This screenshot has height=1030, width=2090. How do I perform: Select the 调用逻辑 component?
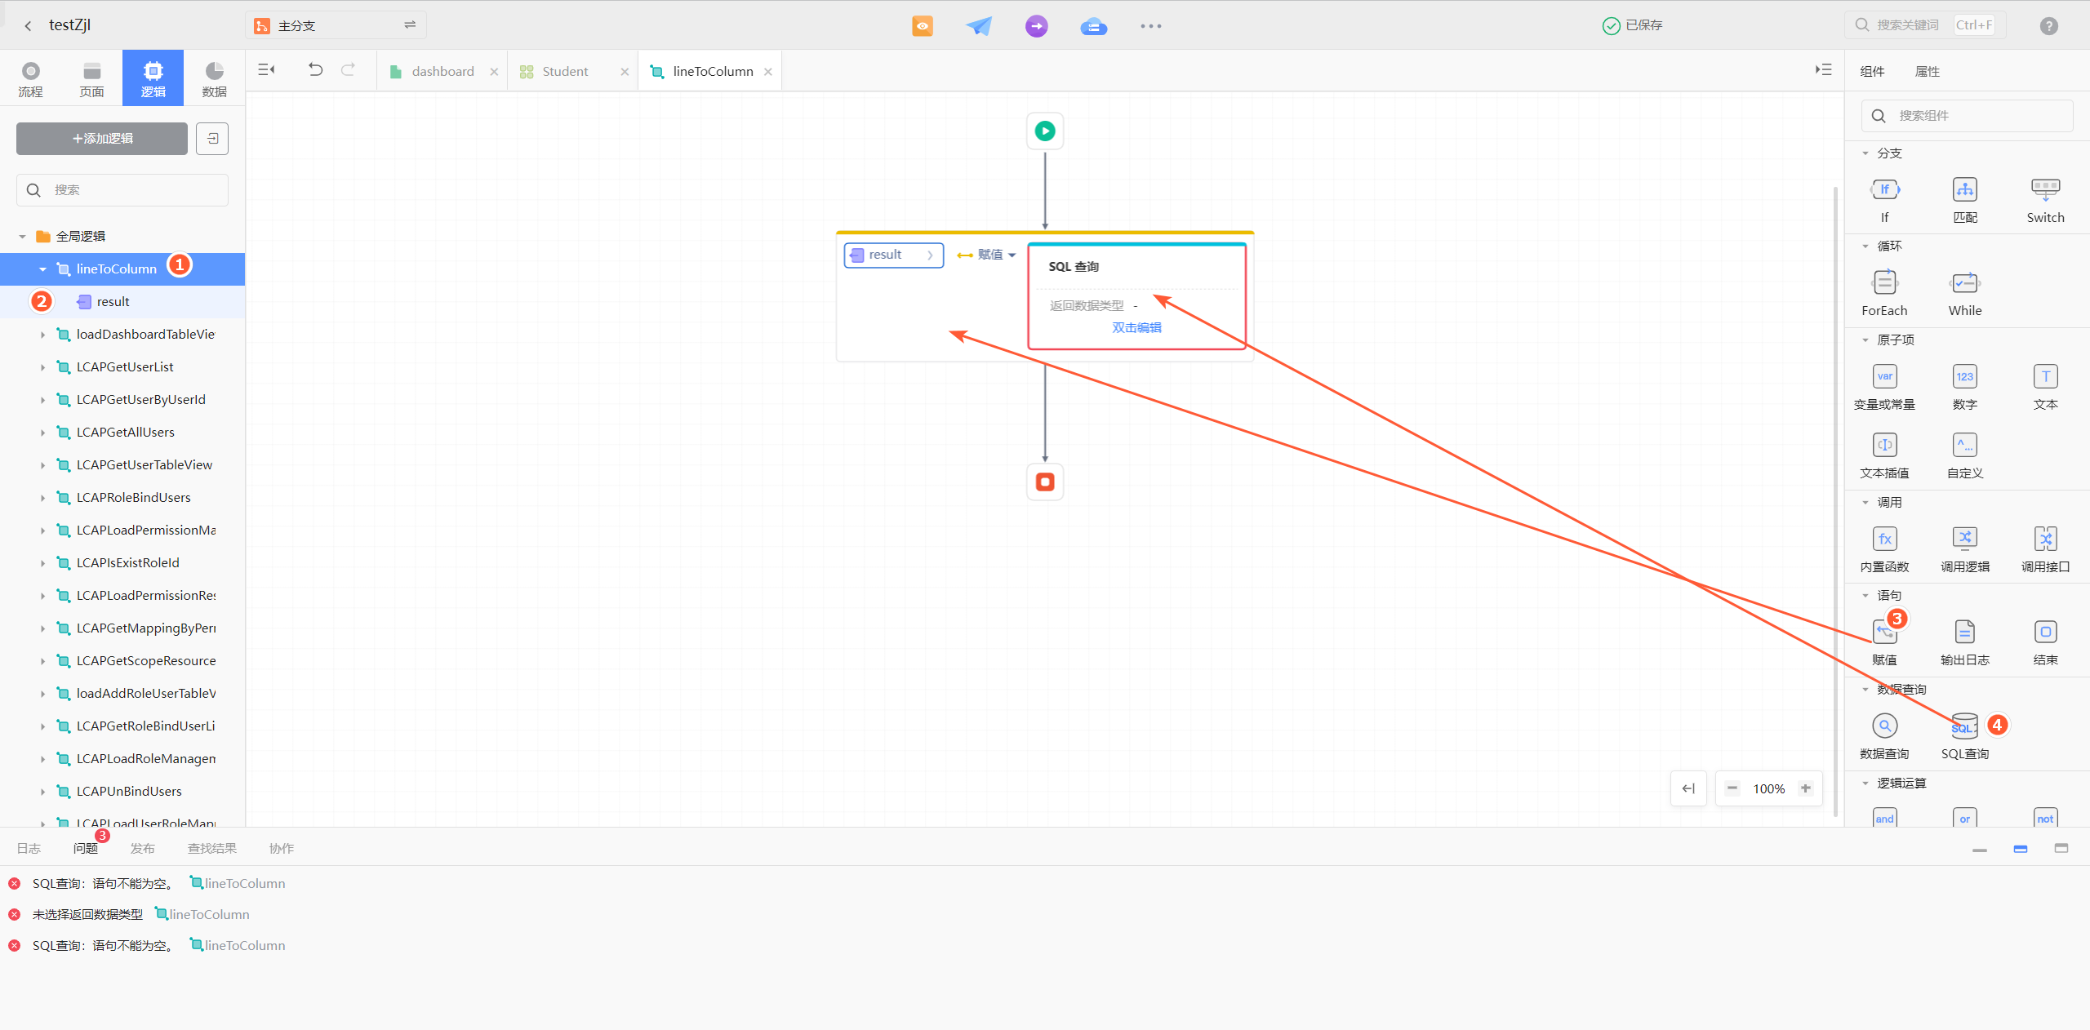[1965, 549]
